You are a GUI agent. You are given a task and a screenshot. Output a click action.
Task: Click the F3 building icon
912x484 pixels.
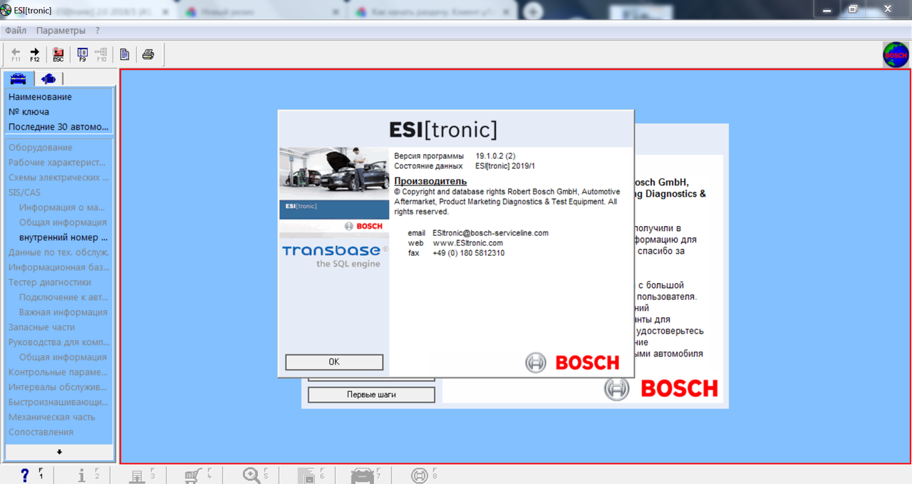pos(137,475)
